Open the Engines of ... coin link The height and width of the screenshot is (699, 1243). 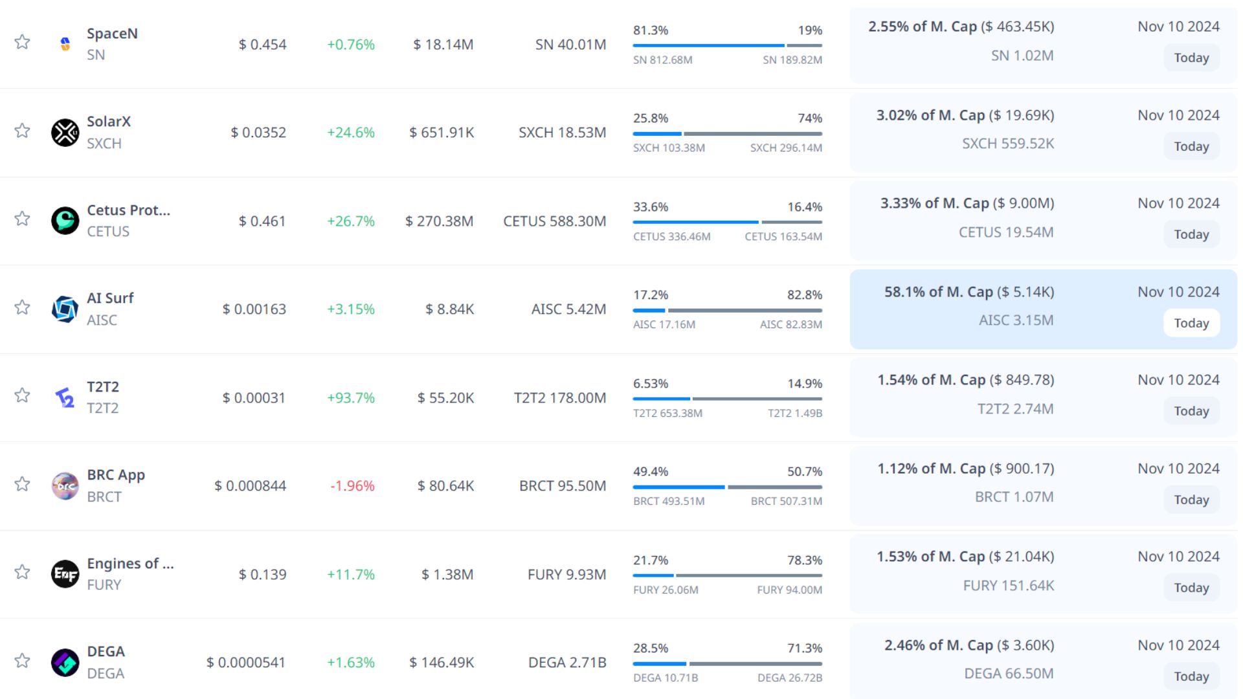click(130, 563)
